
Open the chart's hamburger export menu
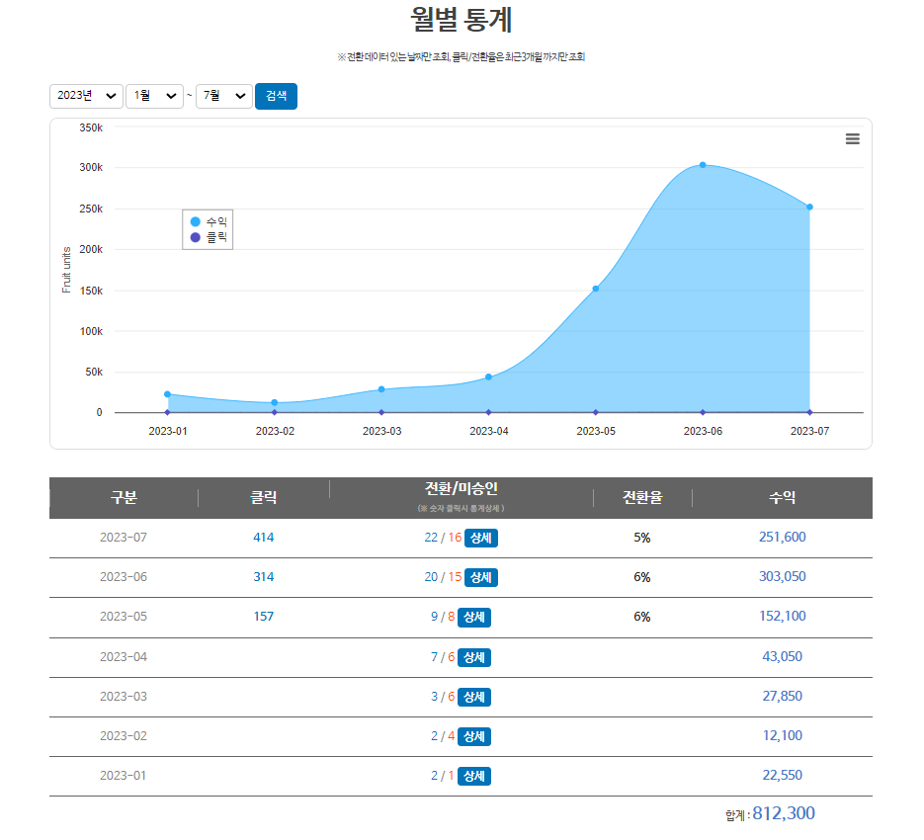pyautogui.click(x=852, y=139)
